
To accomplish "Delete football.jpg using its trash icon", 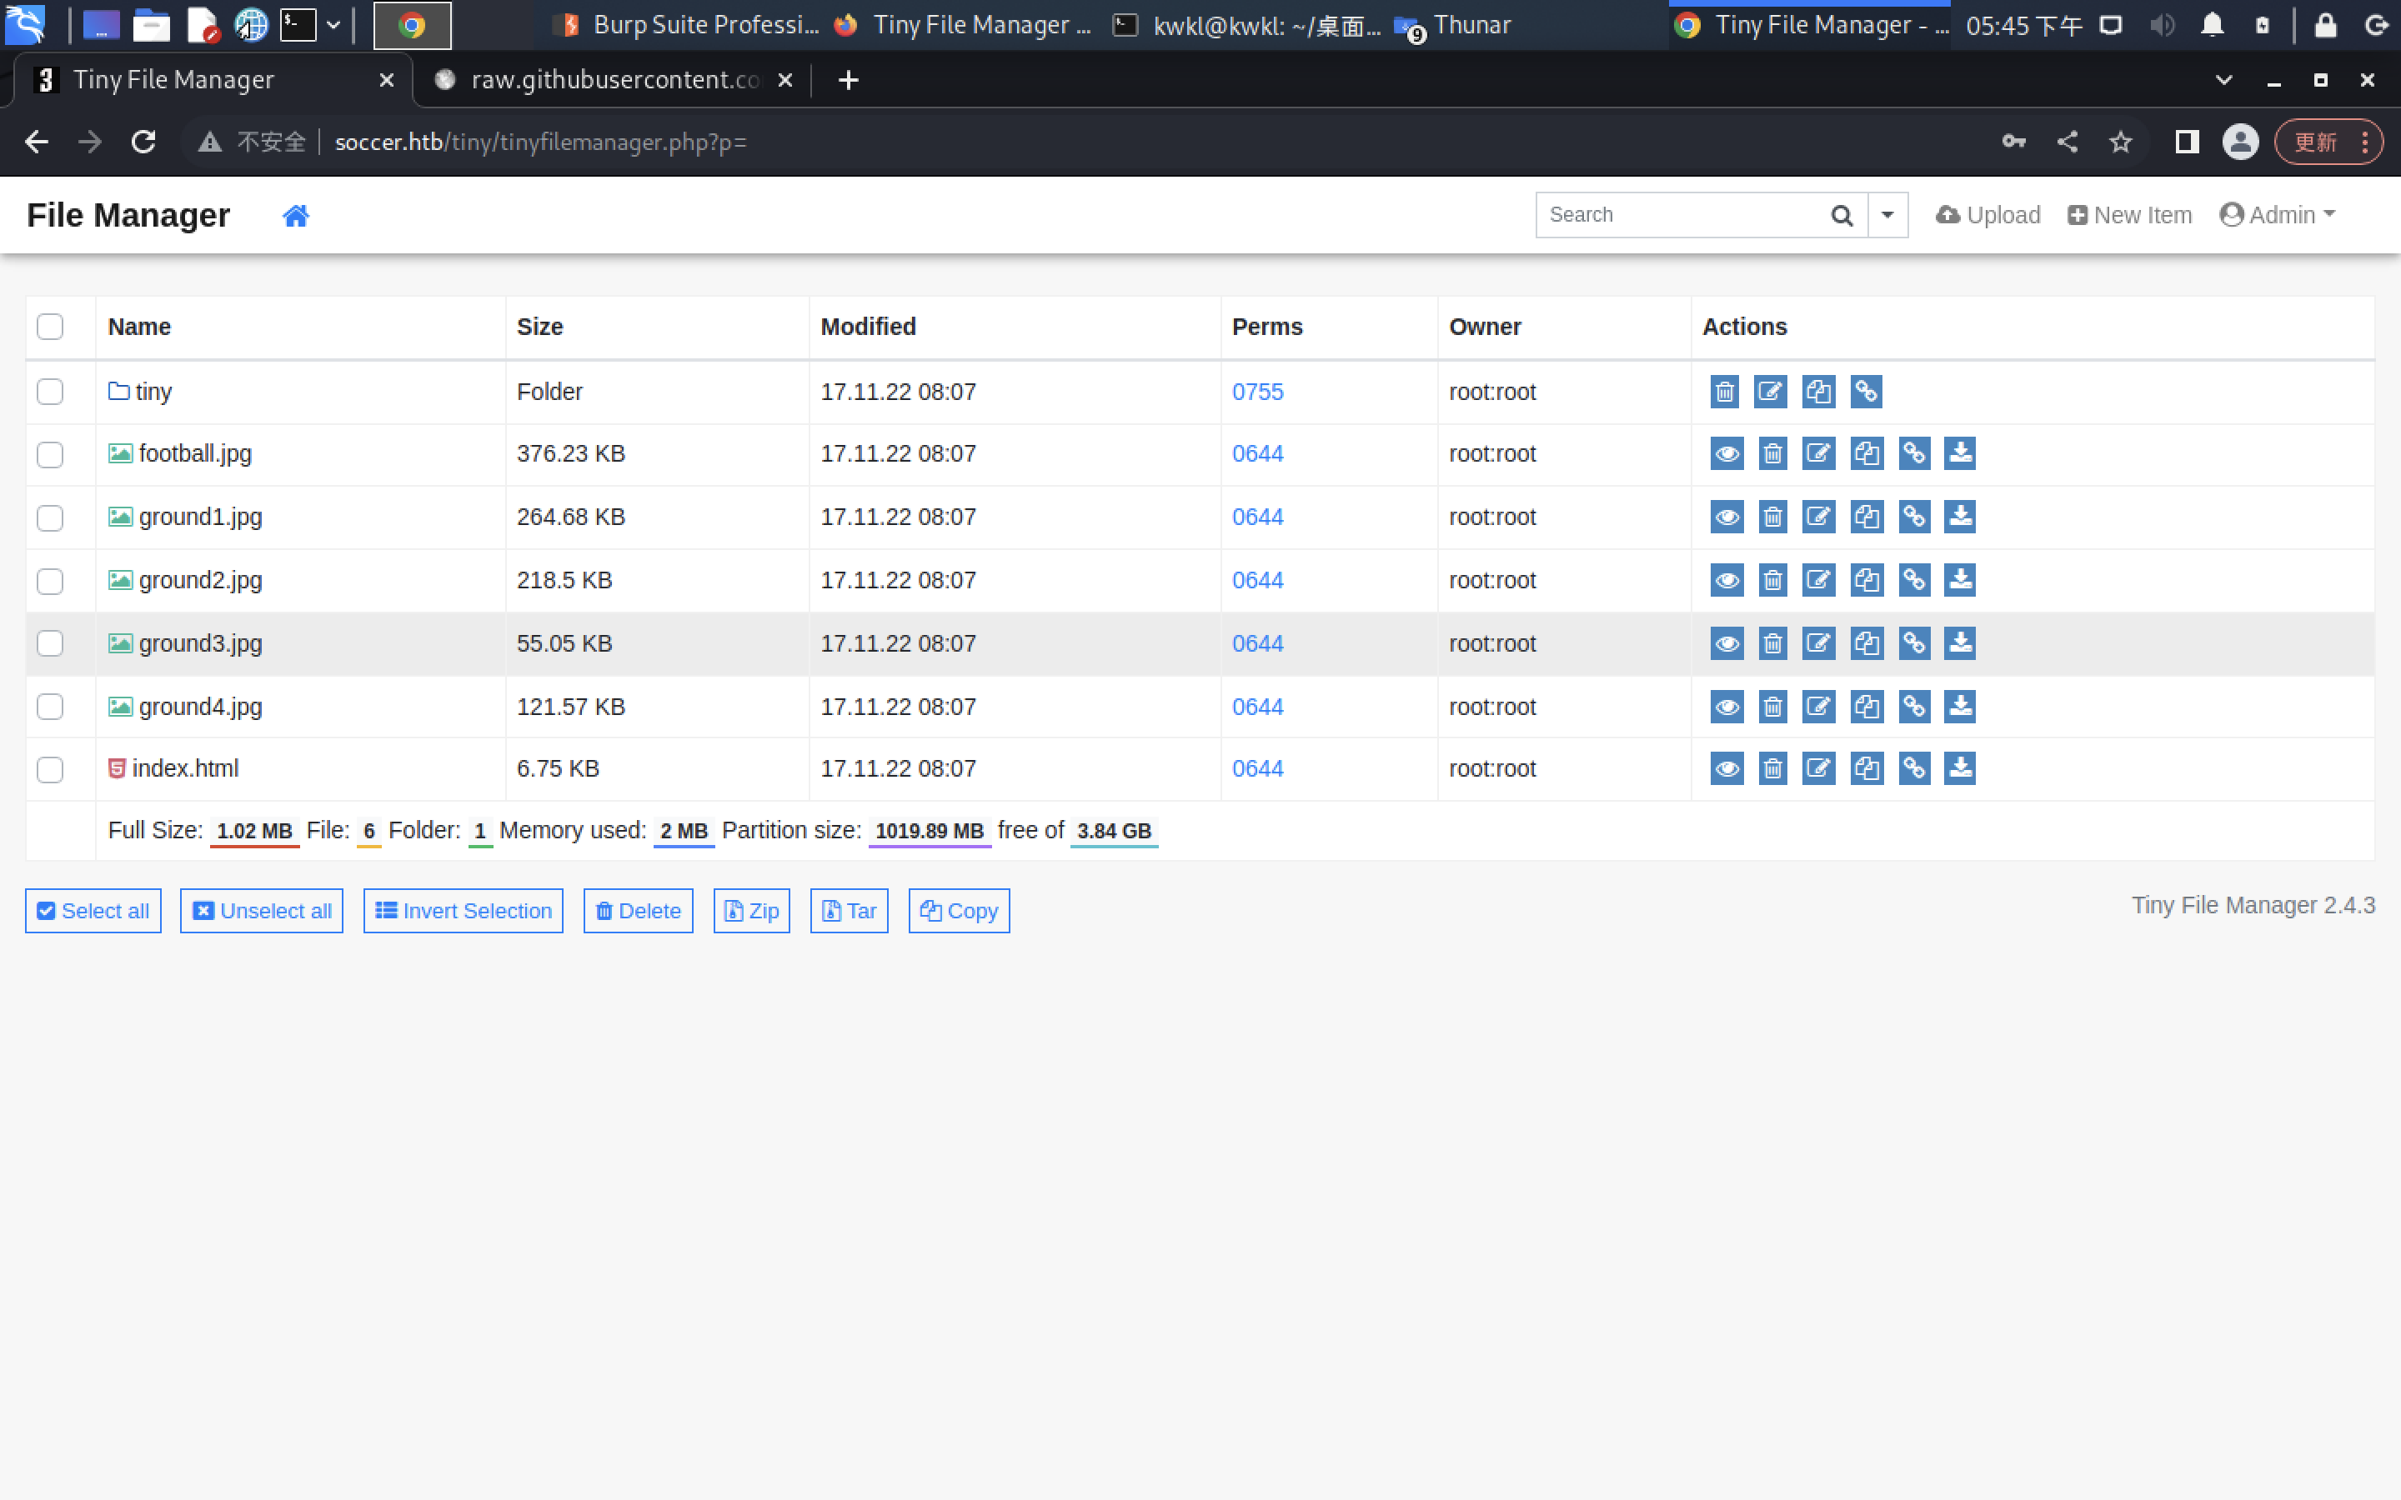I will click(1772, 454).
